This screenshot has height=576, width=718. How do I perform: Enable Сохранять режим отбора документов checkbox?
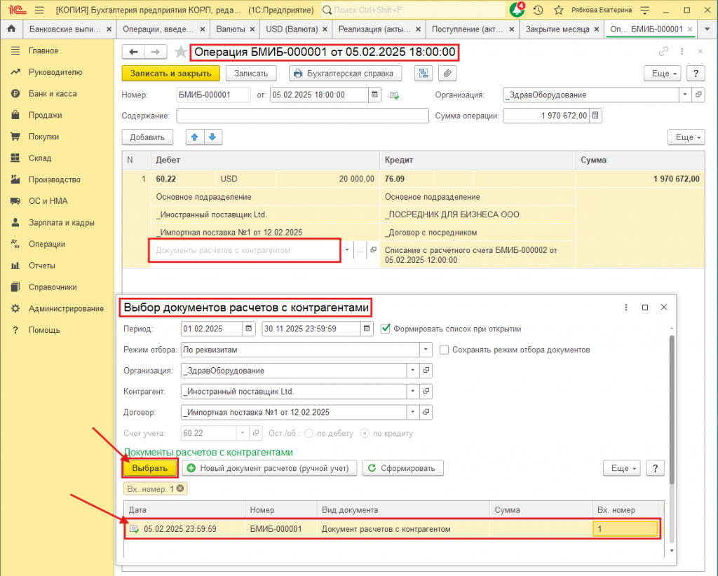[x=444, y=350]
